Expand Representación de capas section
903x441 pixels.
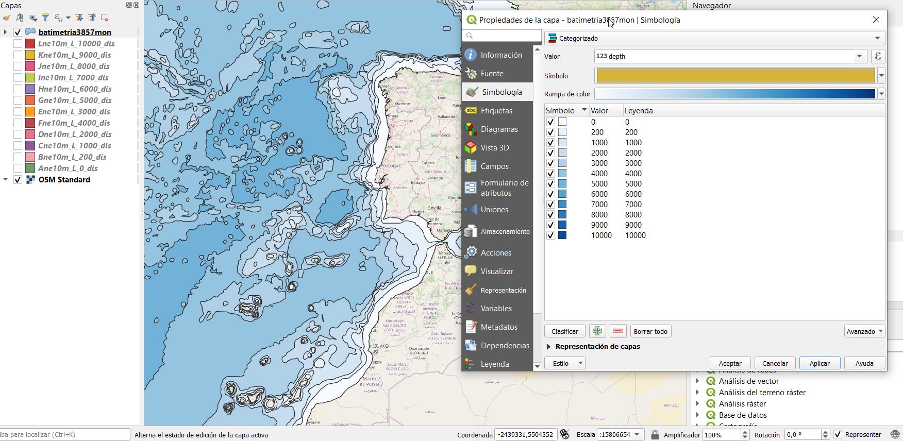548,347
